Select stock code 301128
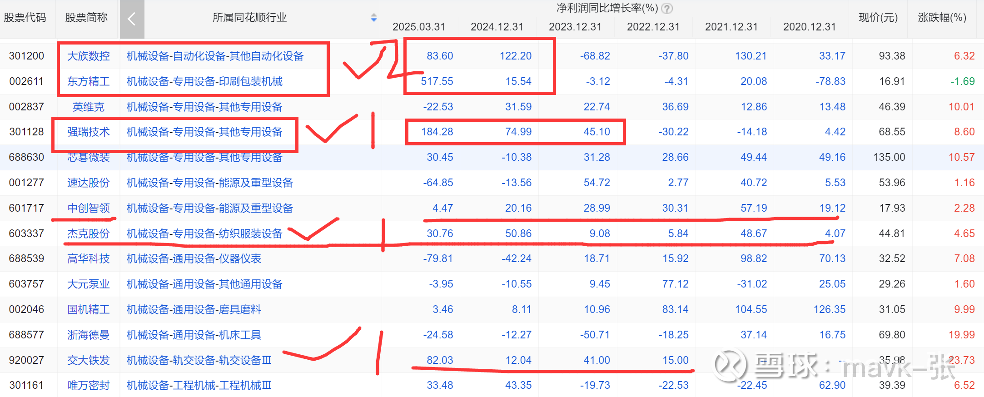The image size is (984, 397). click(x=27, y=132)
